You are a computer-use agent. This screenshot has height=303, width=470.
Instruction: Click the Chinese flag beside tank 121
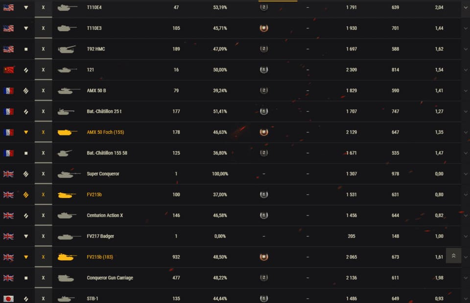8,70
